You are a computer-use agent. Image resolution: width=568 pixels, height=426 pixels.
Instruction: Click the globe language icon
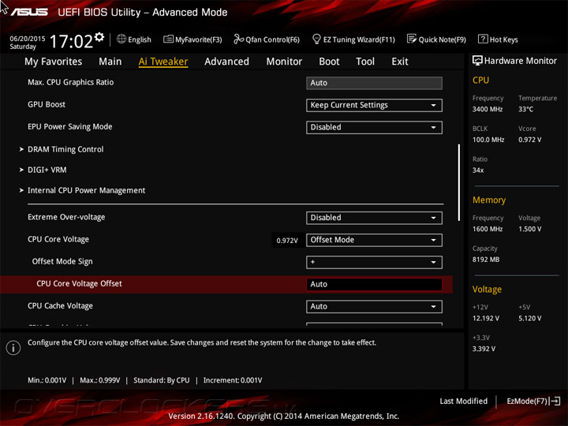click(121, 39)
